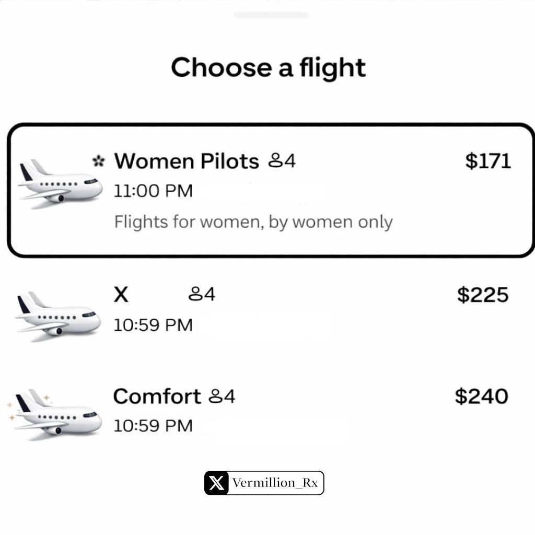Viewport: 535px width, 535px height.
Task: Click the passenger capacity icon for Comfort
Action: click(x=215, y=397)
